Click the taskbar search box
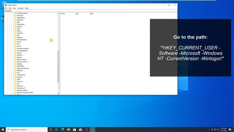This screenshot has width=234, height=132. pos(27,129)
